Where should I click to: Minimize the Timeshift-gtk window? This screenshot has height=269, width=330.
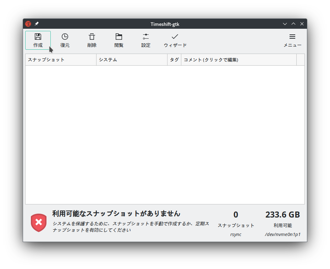(285, 24)
